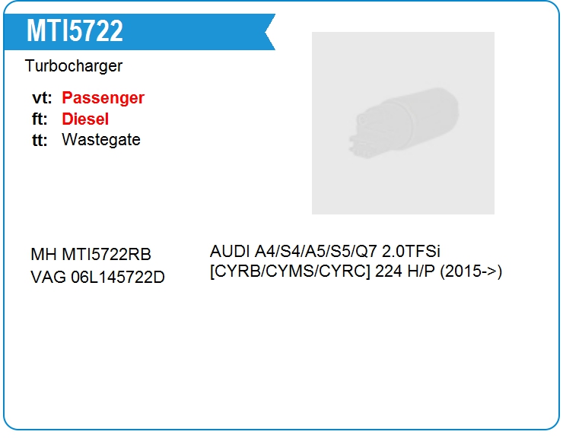
Task: Select the red Passenger value
Action: [103, 98]
